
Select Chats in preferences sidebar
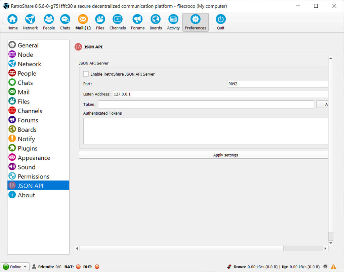[38, 83]
